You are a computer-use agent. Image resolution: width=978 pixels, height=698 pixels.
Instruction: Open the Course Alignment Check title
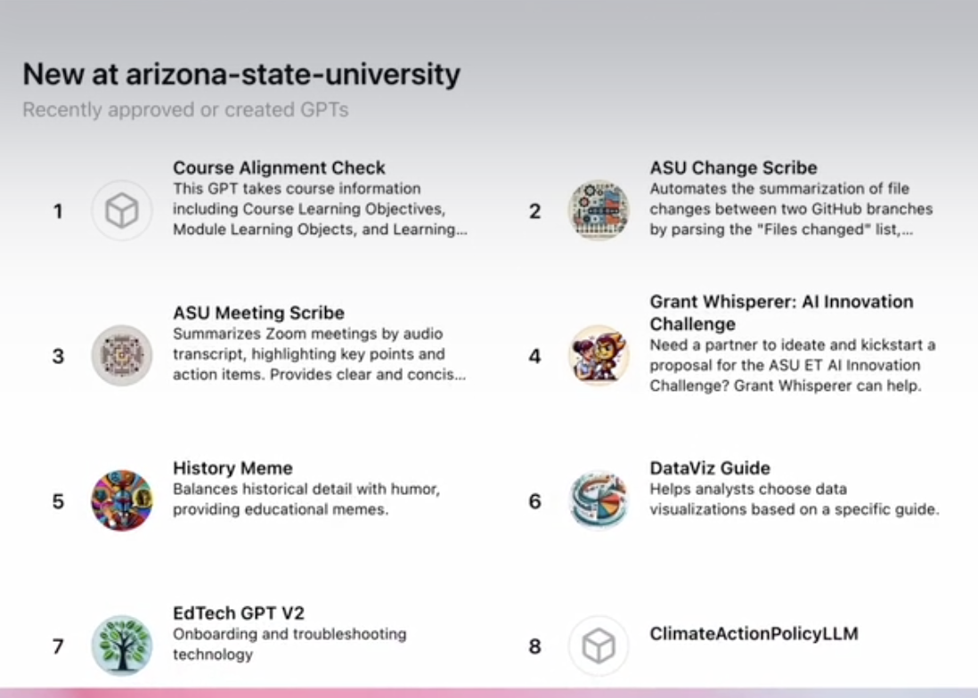coord(279,167)
